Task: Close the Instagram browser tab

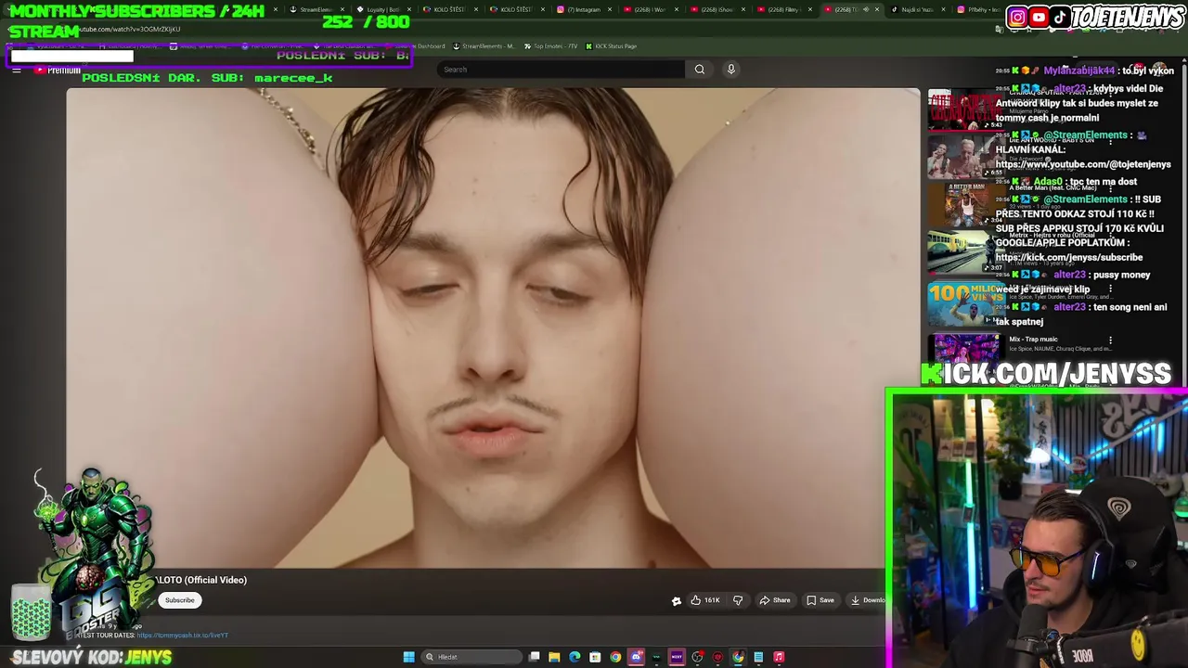Action: [x=612, y=9]
